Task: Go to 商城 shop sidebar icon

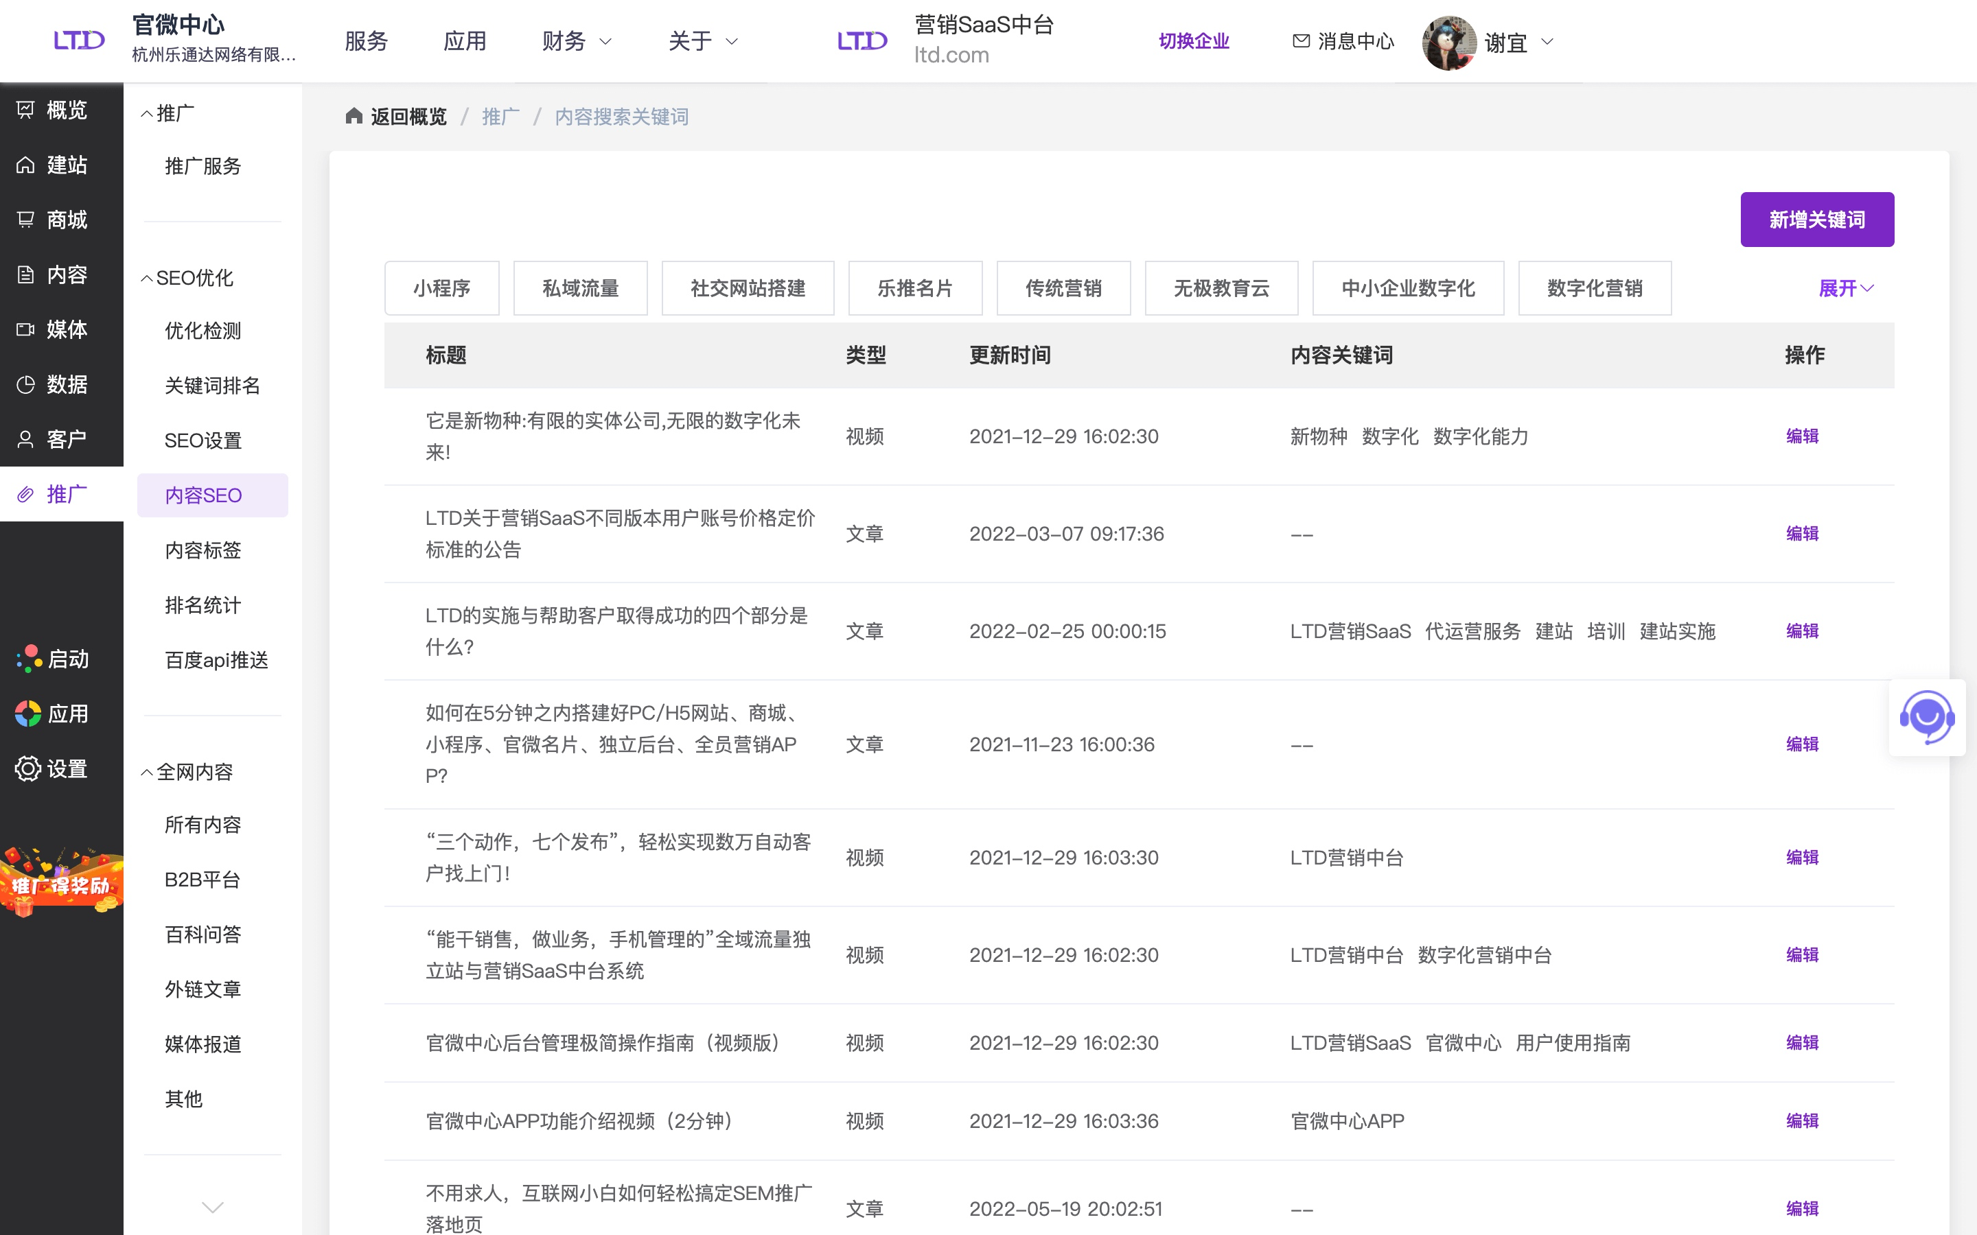Action: point(25,219)
